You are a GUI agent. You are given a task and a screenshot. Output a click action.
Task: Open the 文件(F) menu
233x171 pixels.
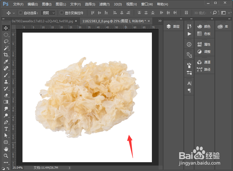(x=18, y=4)
